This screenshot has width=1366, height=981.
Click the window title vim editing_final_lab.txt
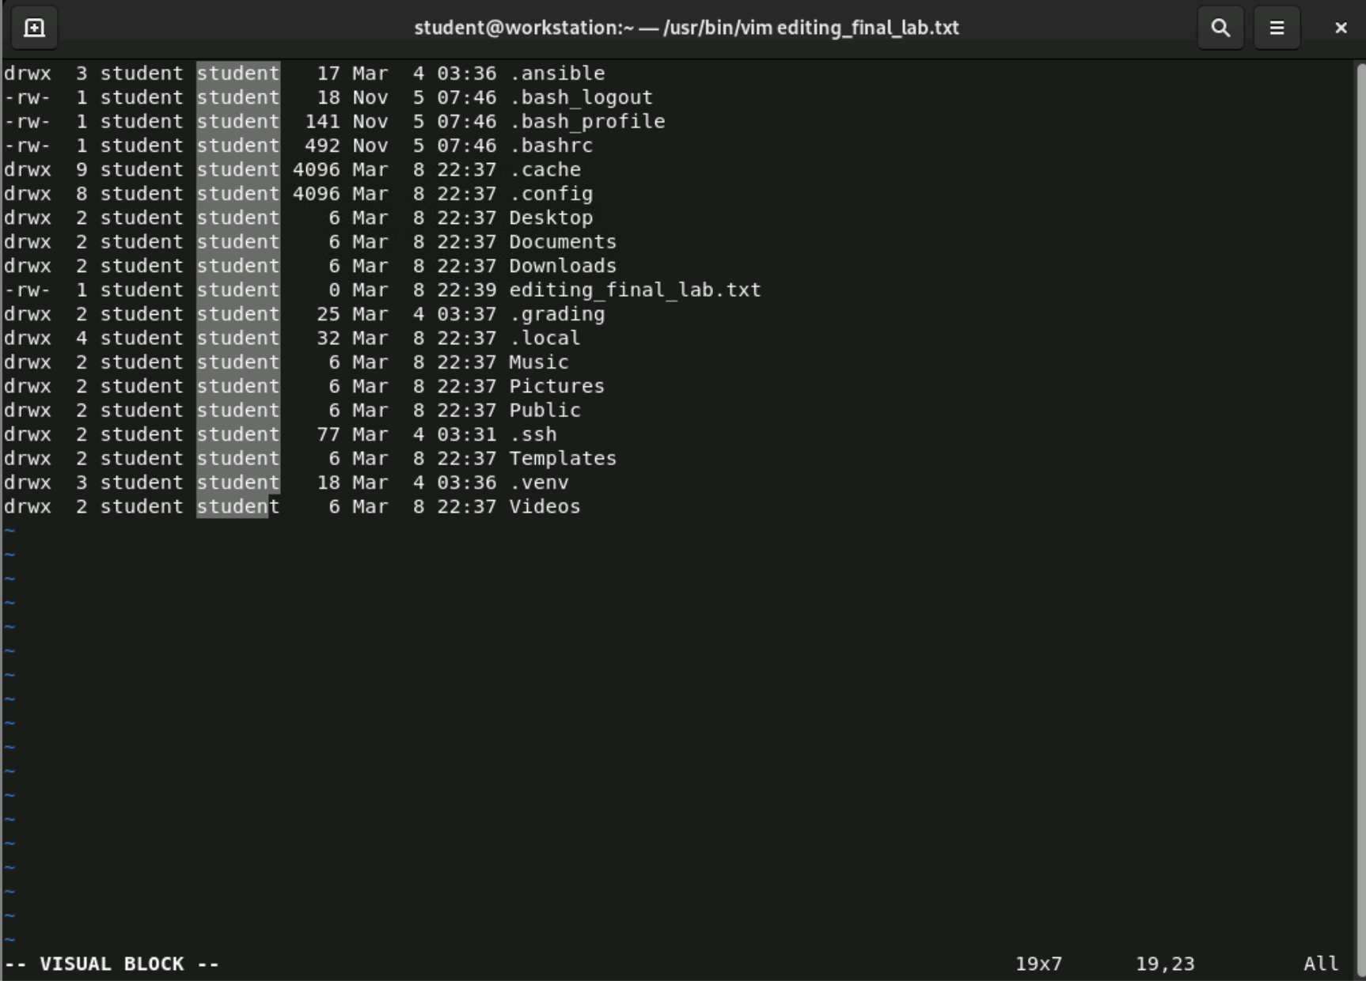(686, 28)
